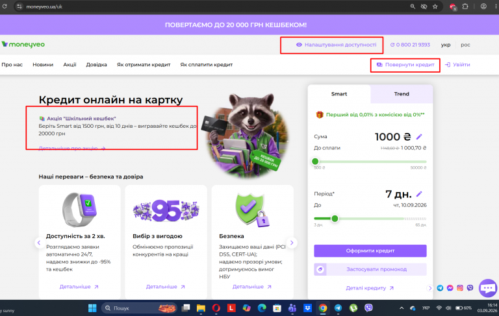
Task: Show previous advantage card with left arrow
Action: [39, 243]
